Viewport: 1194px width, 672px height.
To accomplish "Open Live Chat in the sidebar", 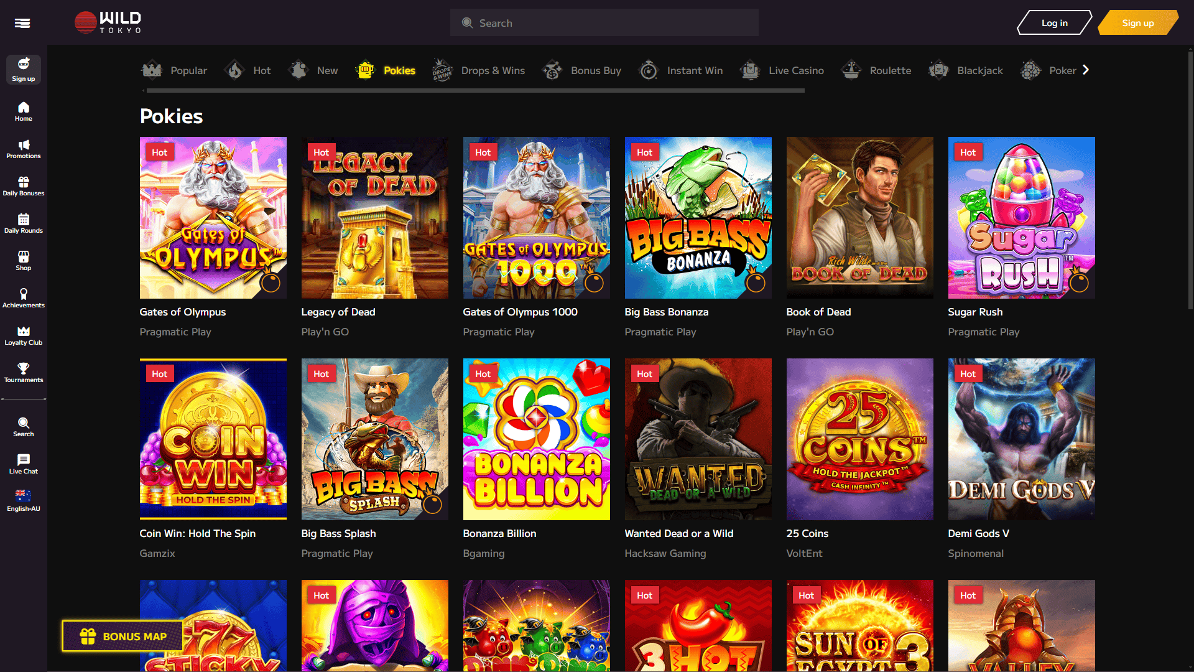I will click(x=24, y=465).
